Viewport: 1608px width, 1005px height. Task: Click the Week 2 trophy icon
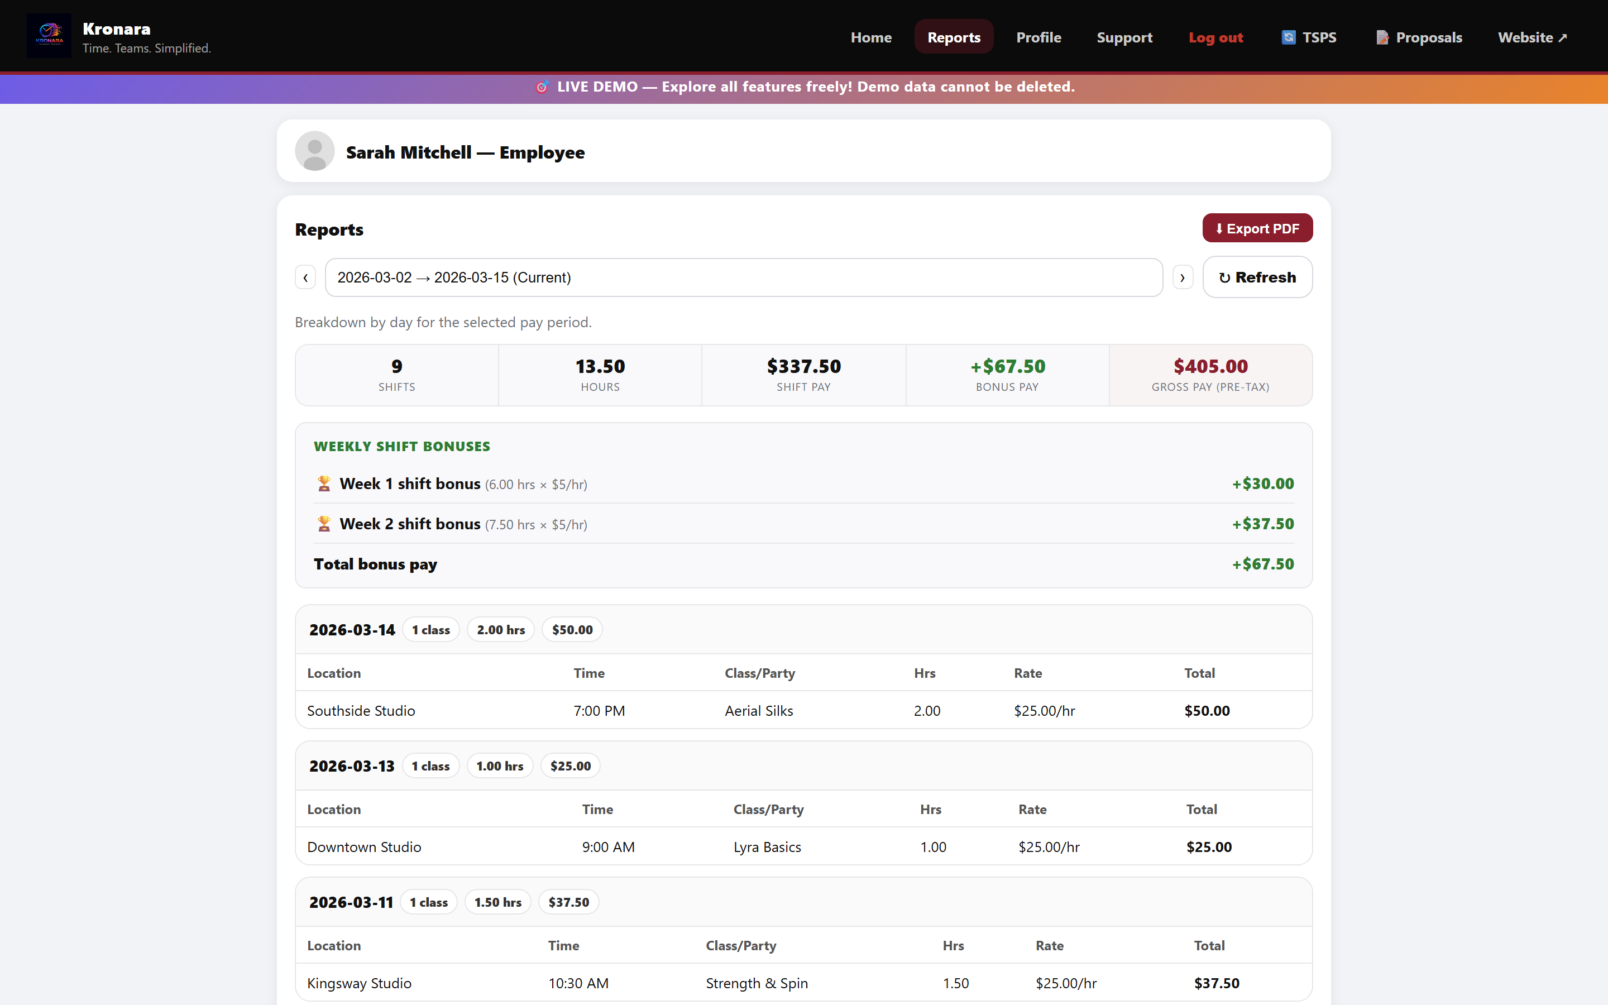[324, 523]
